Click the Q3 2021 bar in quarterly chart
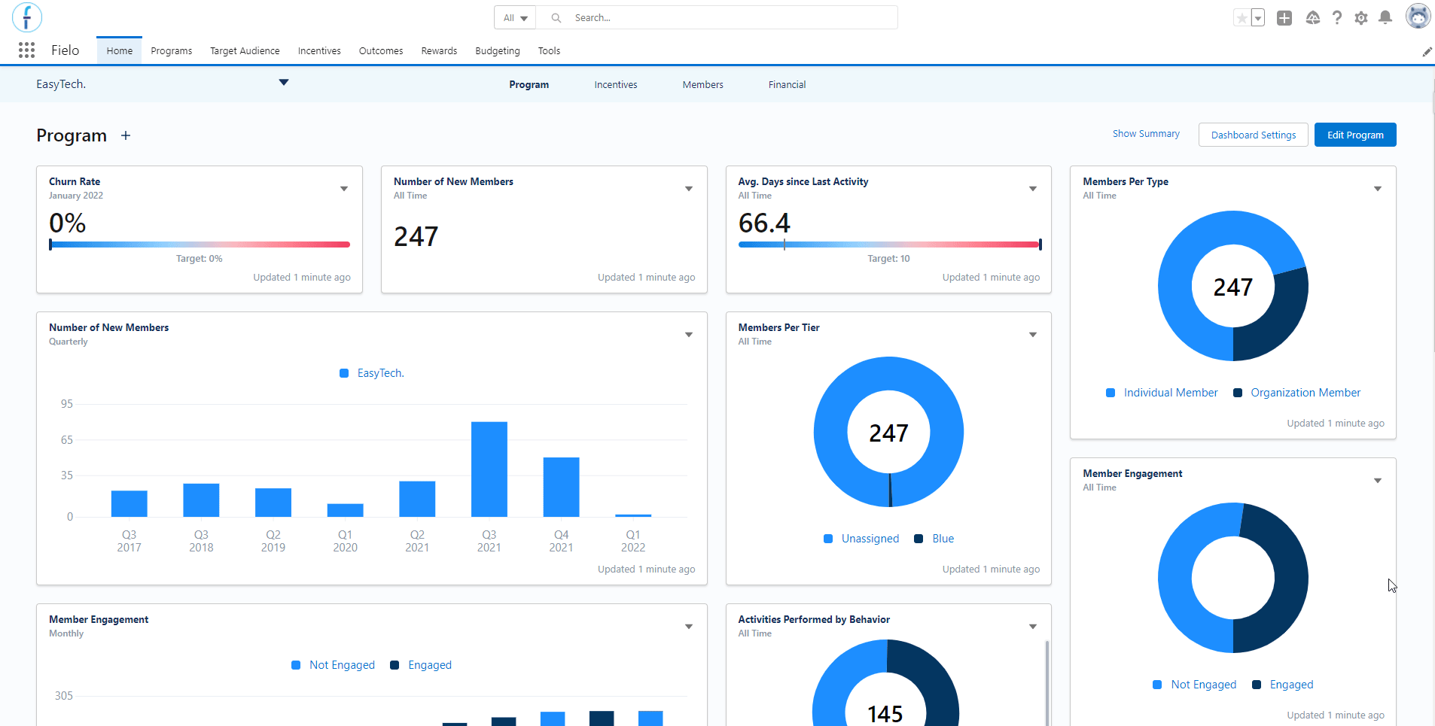This screenshot has width=1435, height=726. point(489,469)
